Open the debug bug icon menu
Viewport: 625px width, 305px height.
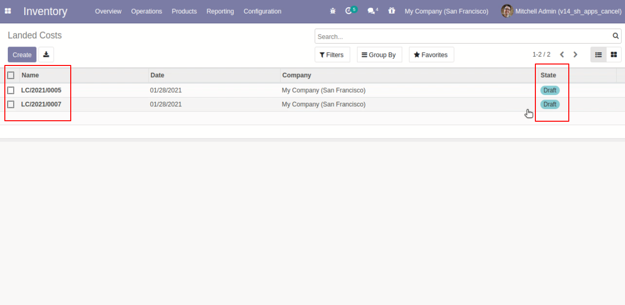(333, 11)
